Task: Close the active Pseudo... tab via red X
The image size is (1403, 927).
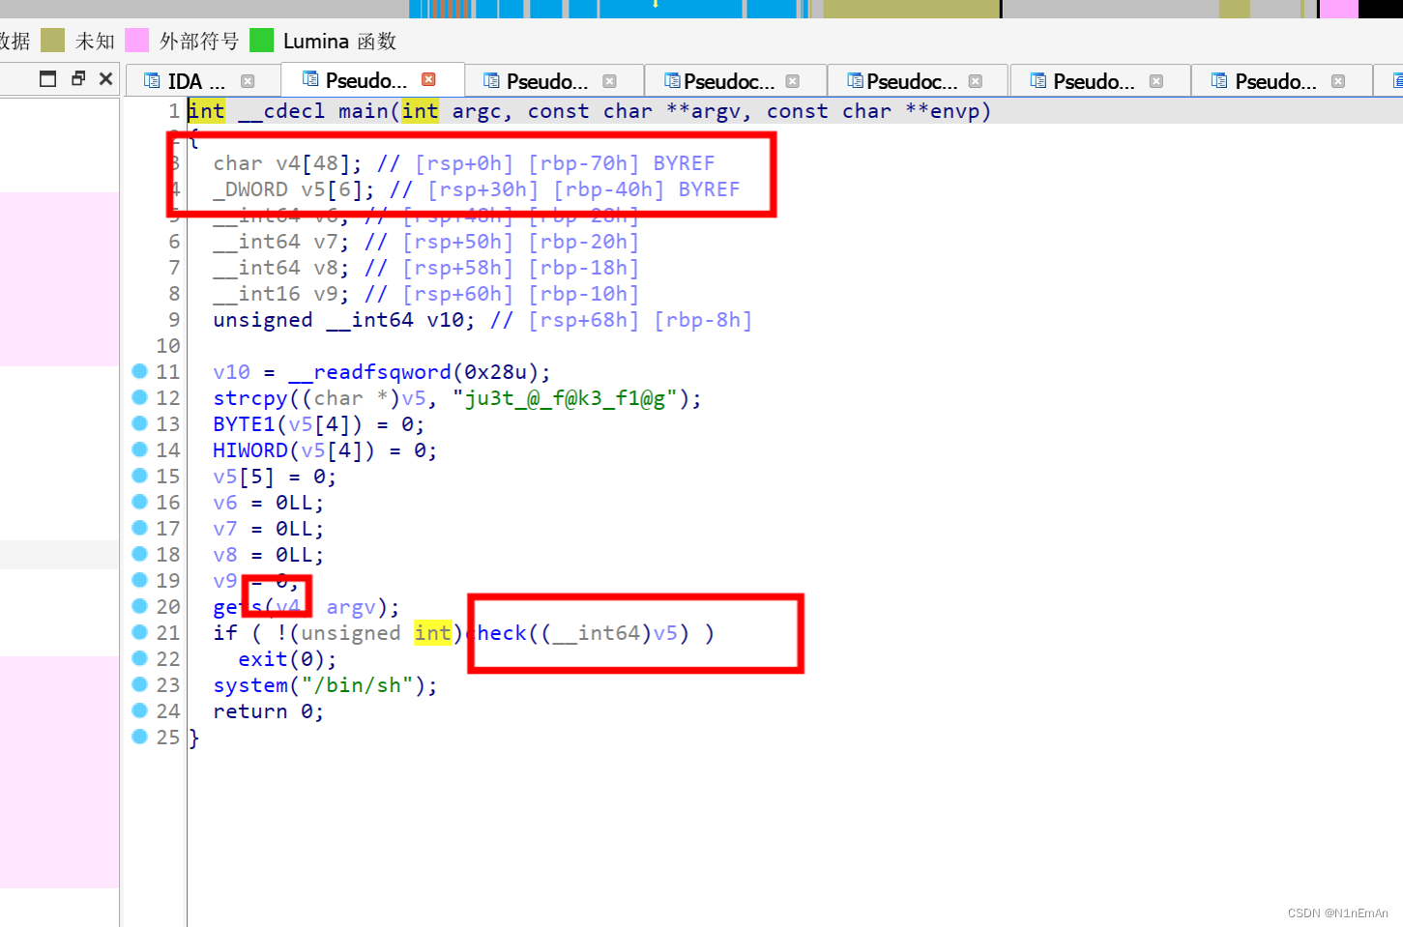Action: pyautogui.click(x=428, y=79)
